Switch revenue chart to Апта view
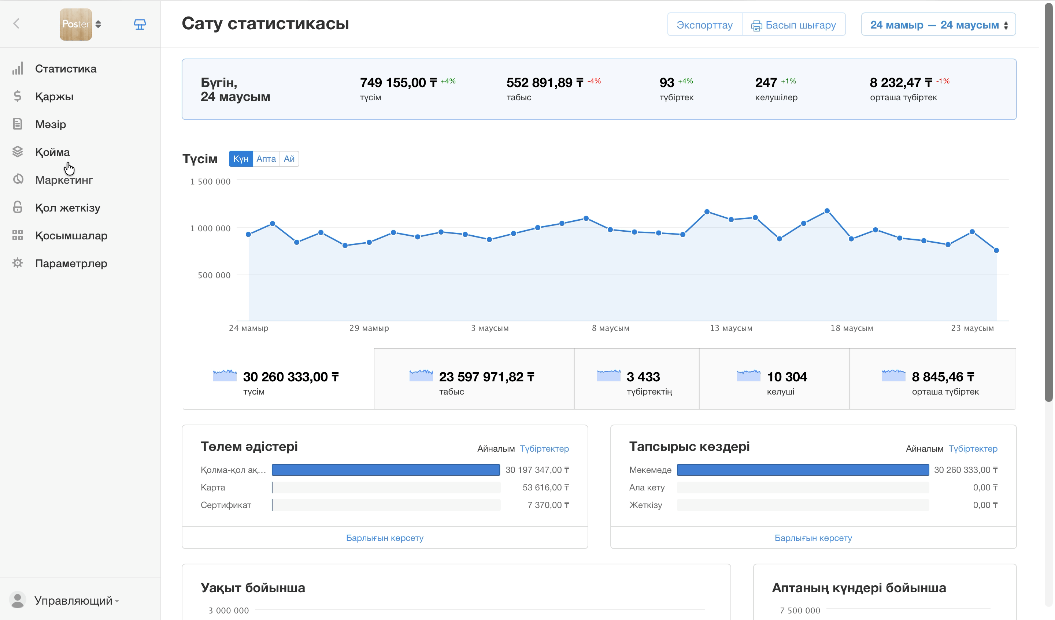 tap(266, 159)
